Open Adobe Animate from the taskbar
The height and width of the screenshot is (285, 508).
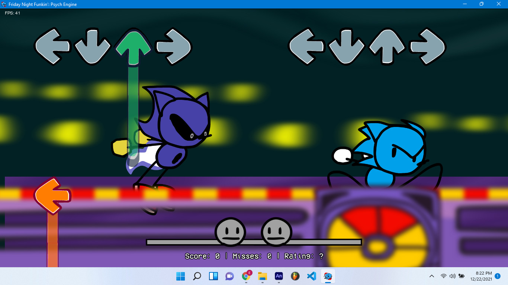tap(279, 276)
